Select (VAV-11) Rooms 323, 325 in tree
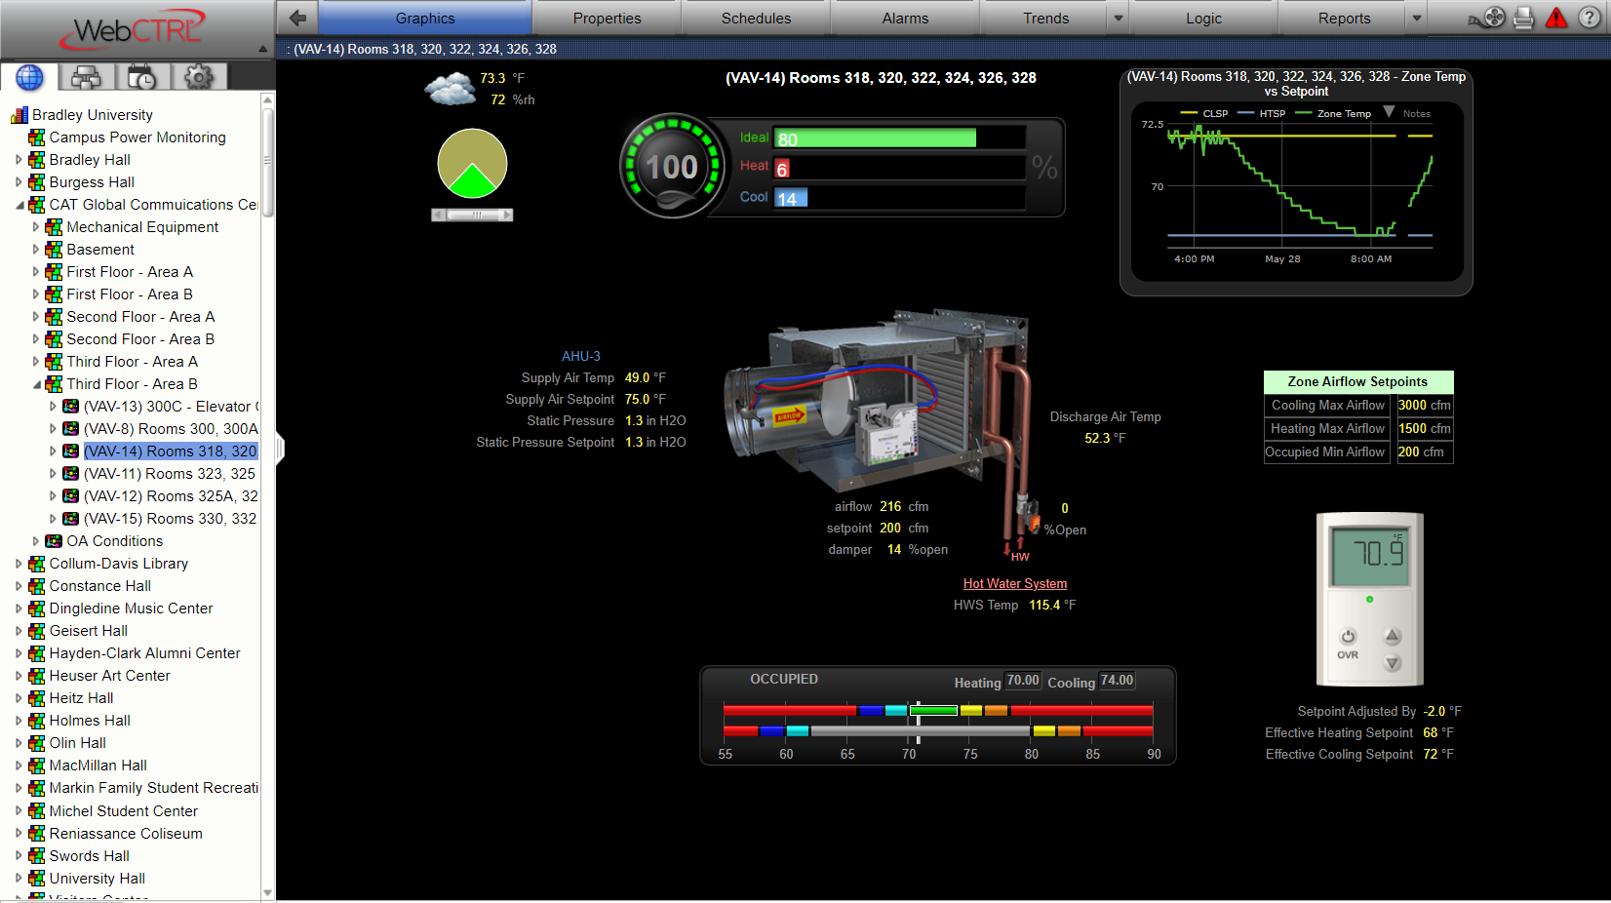The width and height of the screenshot is (1611, 903). click(169, 474)
